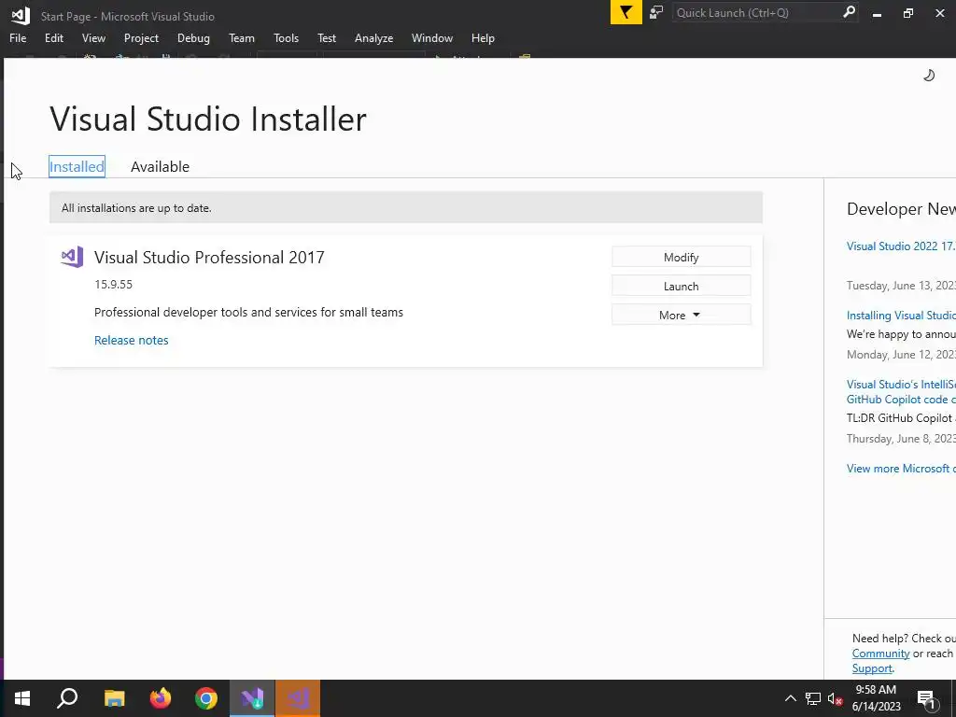This screenshot has height=717, width=956.
Task: Click the 'Monday, June 12' news date
Action: click(901, 354)
